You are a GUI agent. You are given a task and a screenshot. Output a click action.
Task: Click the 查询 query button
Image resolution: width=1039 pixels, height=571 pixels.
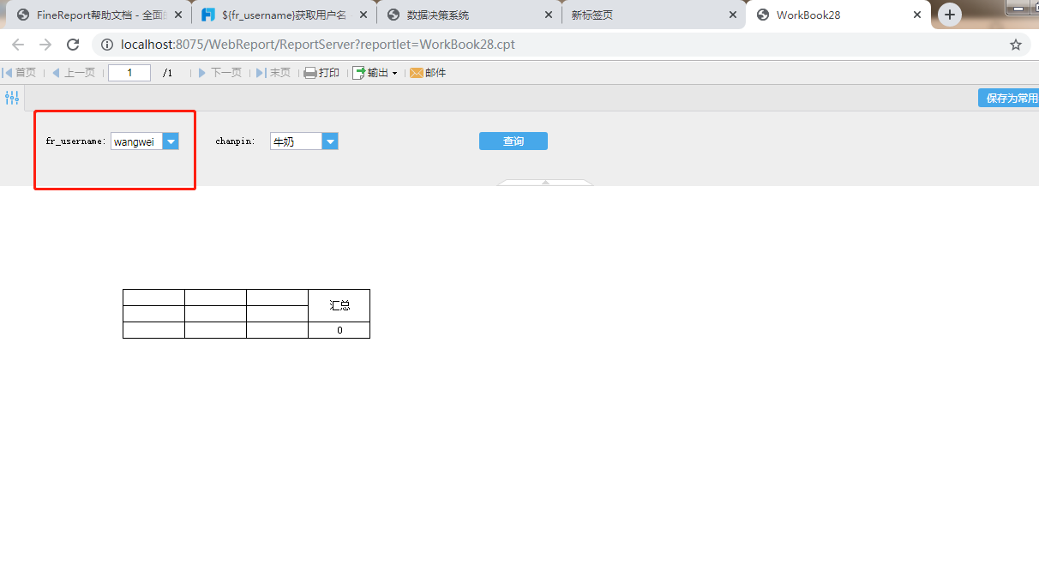pyautogui.click(x=513, y=141)
